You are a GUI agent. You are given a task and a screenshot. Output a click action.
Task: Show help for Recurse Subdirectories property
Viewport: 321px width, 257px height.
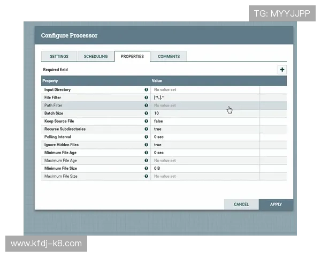(x=146, y=129)
